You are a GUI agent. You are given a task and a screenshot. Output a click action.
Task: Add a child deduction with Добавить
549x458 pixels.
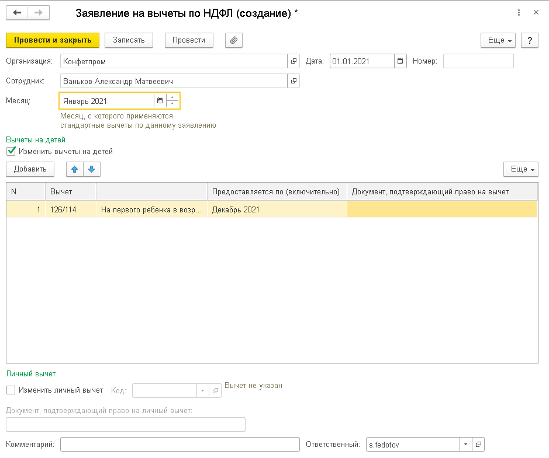(x=30, y=169)
